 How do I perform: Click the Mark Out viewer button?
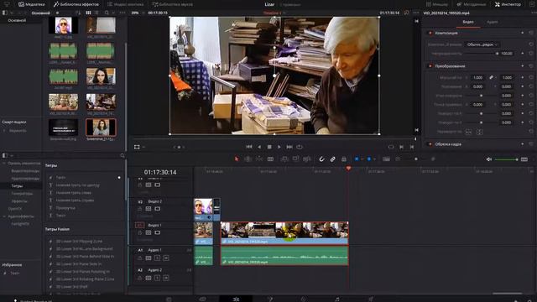(412, 147)
